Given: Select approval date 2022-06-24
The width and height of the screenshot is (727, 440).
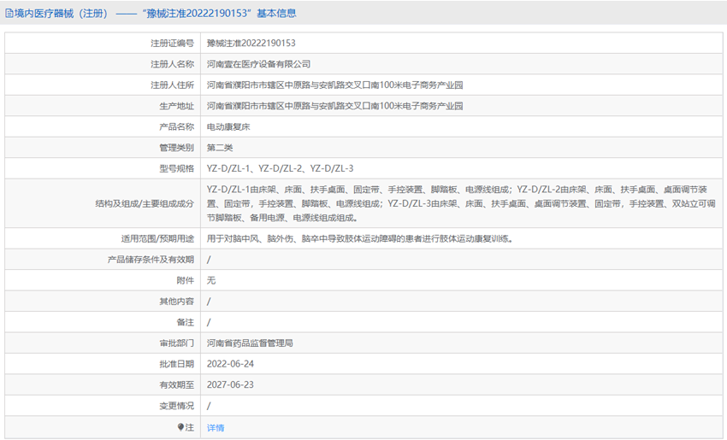Looking at the screenshot, I should 230,364.
